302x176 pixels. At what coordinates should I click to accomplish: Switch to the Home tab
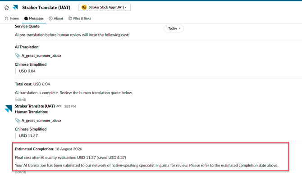tap(12, 18)
